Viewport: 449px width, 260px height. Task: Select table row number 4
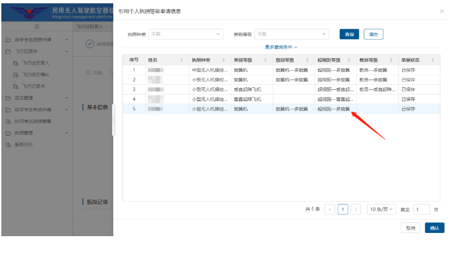coord(281,99)
